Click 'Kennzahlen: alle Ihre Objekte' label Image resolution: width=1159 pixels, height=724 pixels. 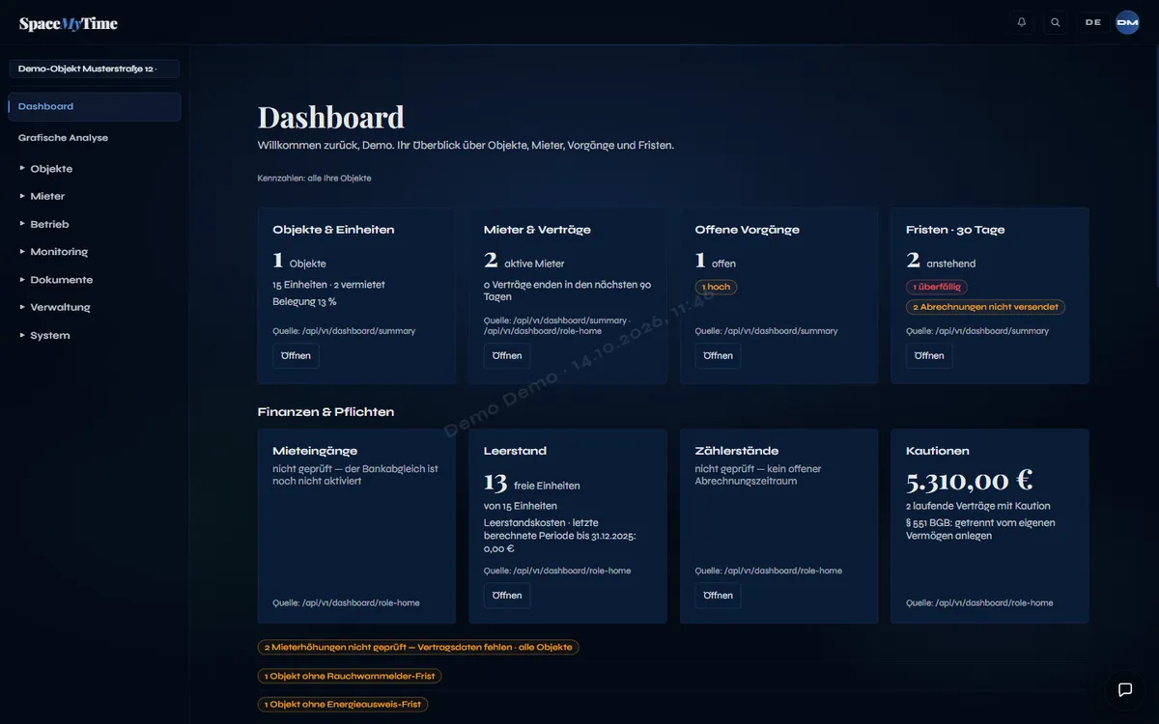click(314, 179)
